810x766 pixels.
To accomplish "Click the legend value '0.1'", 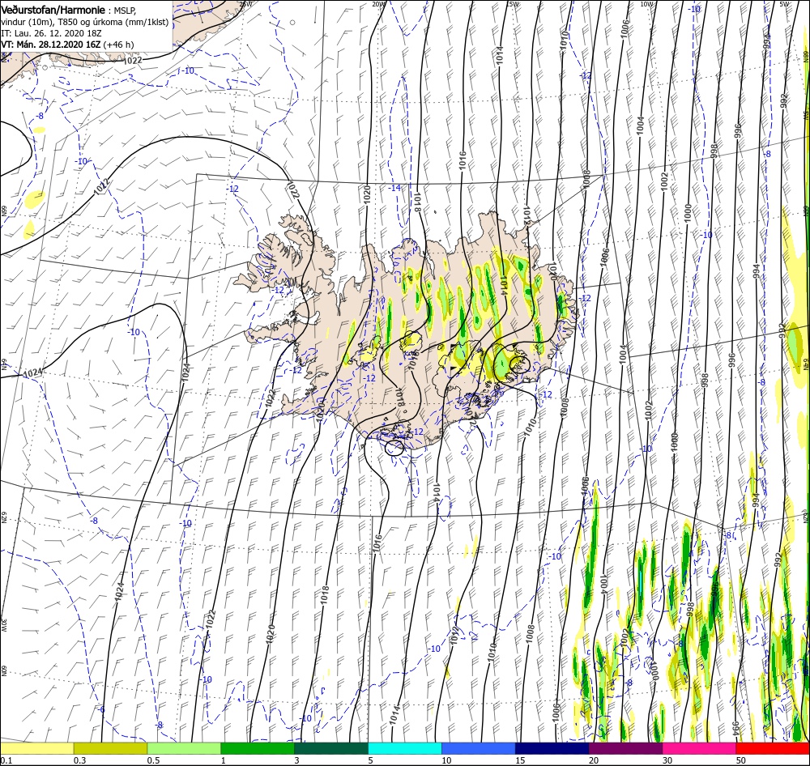I will click(x=6, y=760).
